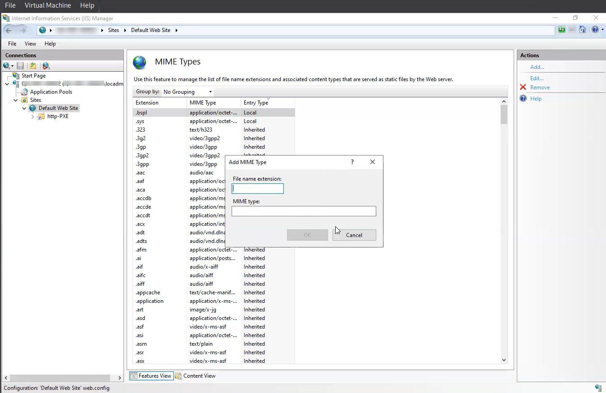This screenshot has width=606, height=393.
Task: Expand the http-PXE tree node
Action: 33,117
